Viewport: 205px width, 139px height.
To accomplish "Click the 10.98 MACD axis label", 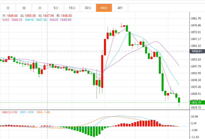I will (x=195, y=117).
